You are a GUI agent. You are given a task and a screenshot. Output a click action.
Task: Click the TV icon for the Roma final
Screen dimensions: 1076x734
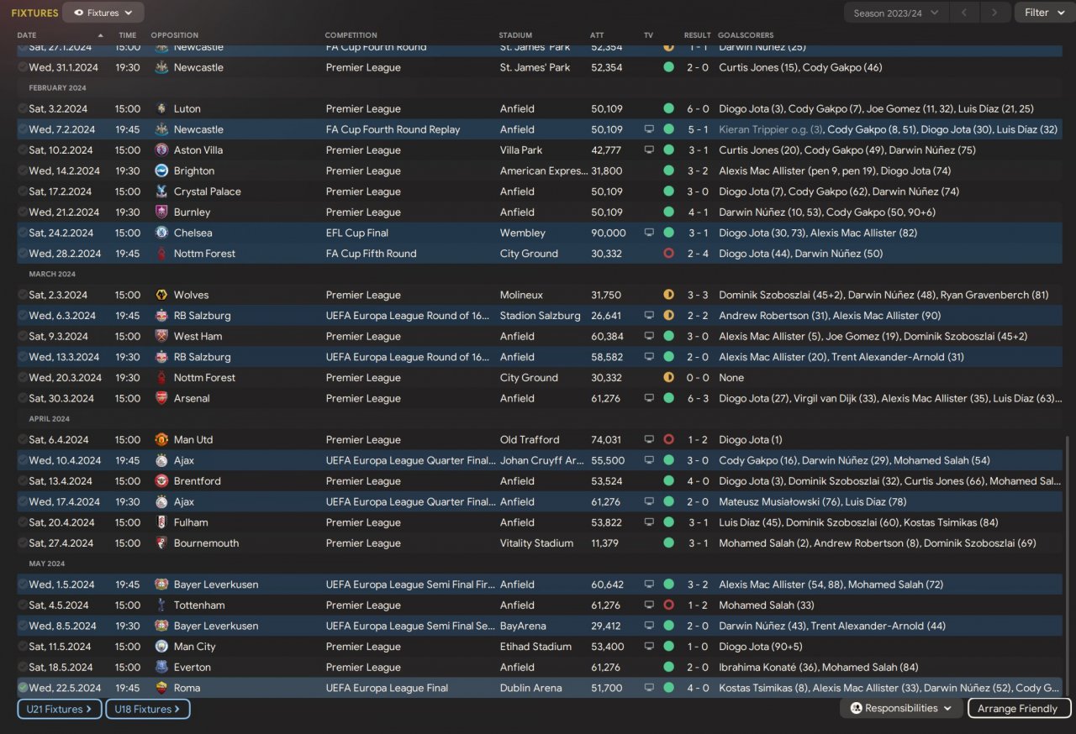[649, 688]
